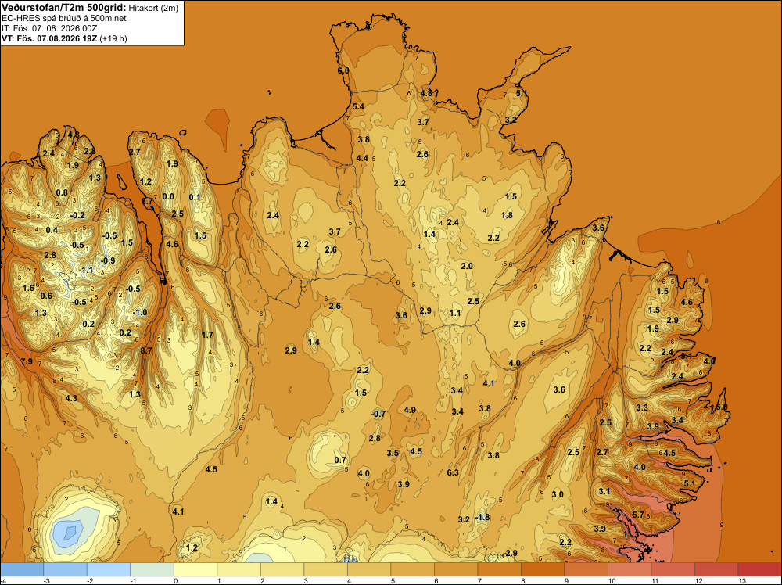Click the legend tick label '10'
This screenshot has width=782, height=585.
click(x=612, y=580)
